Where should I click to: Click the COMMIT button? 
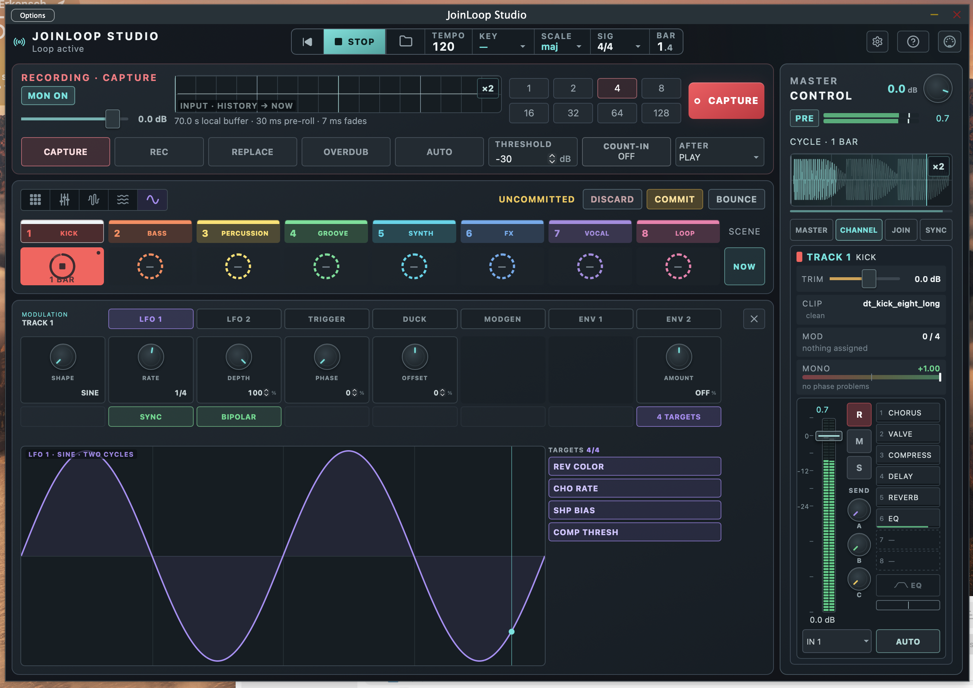click(675, 199)
